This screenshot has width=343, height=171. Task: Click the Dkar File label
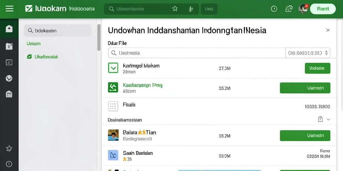coord(117,43)
